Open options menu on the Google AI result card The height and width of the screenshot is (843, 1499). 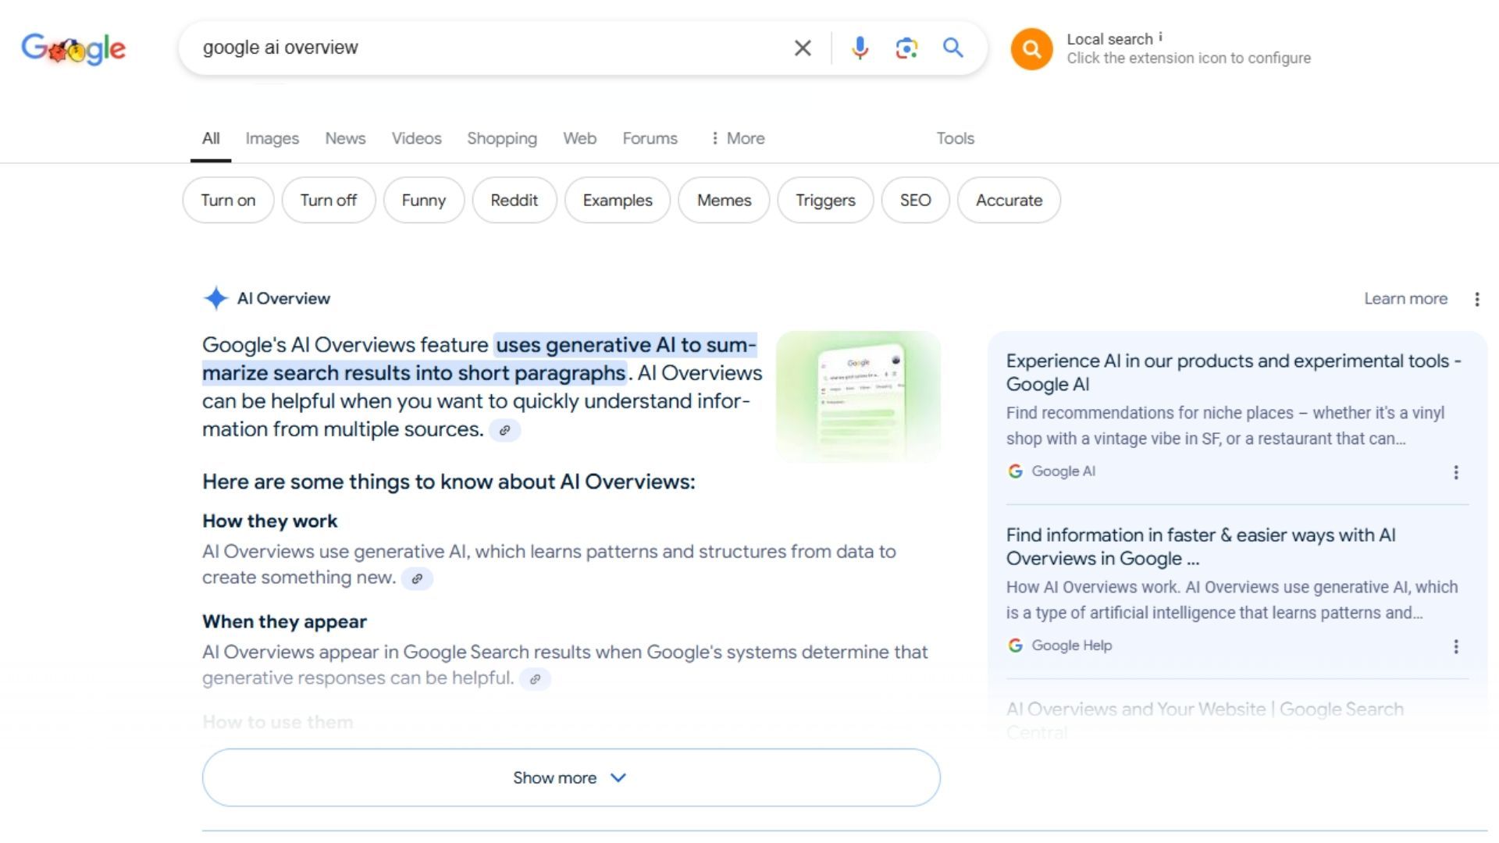[1455, 472]
